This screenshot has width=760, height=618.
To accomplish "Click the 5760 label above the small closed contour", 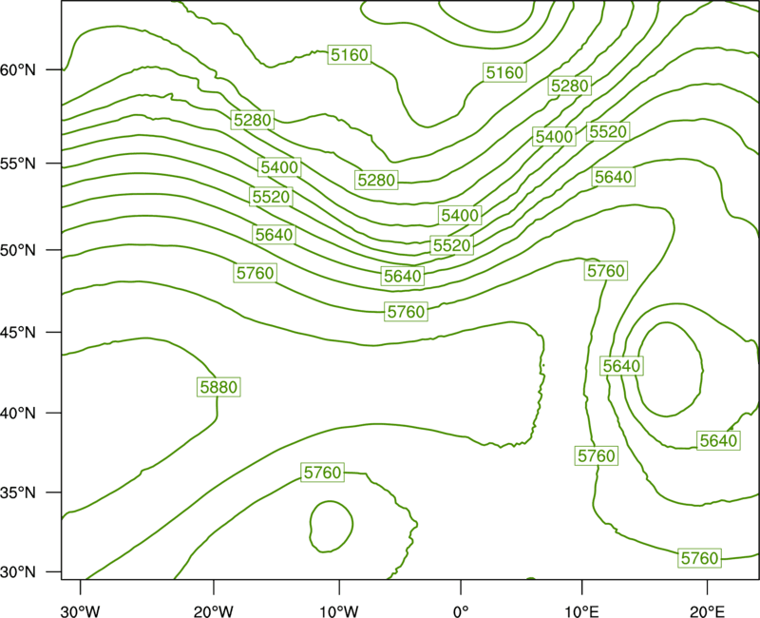I will pyautogui.click(x=322, y=472).
